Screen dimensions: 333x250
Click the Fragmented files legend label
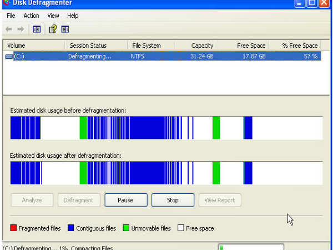39,228
